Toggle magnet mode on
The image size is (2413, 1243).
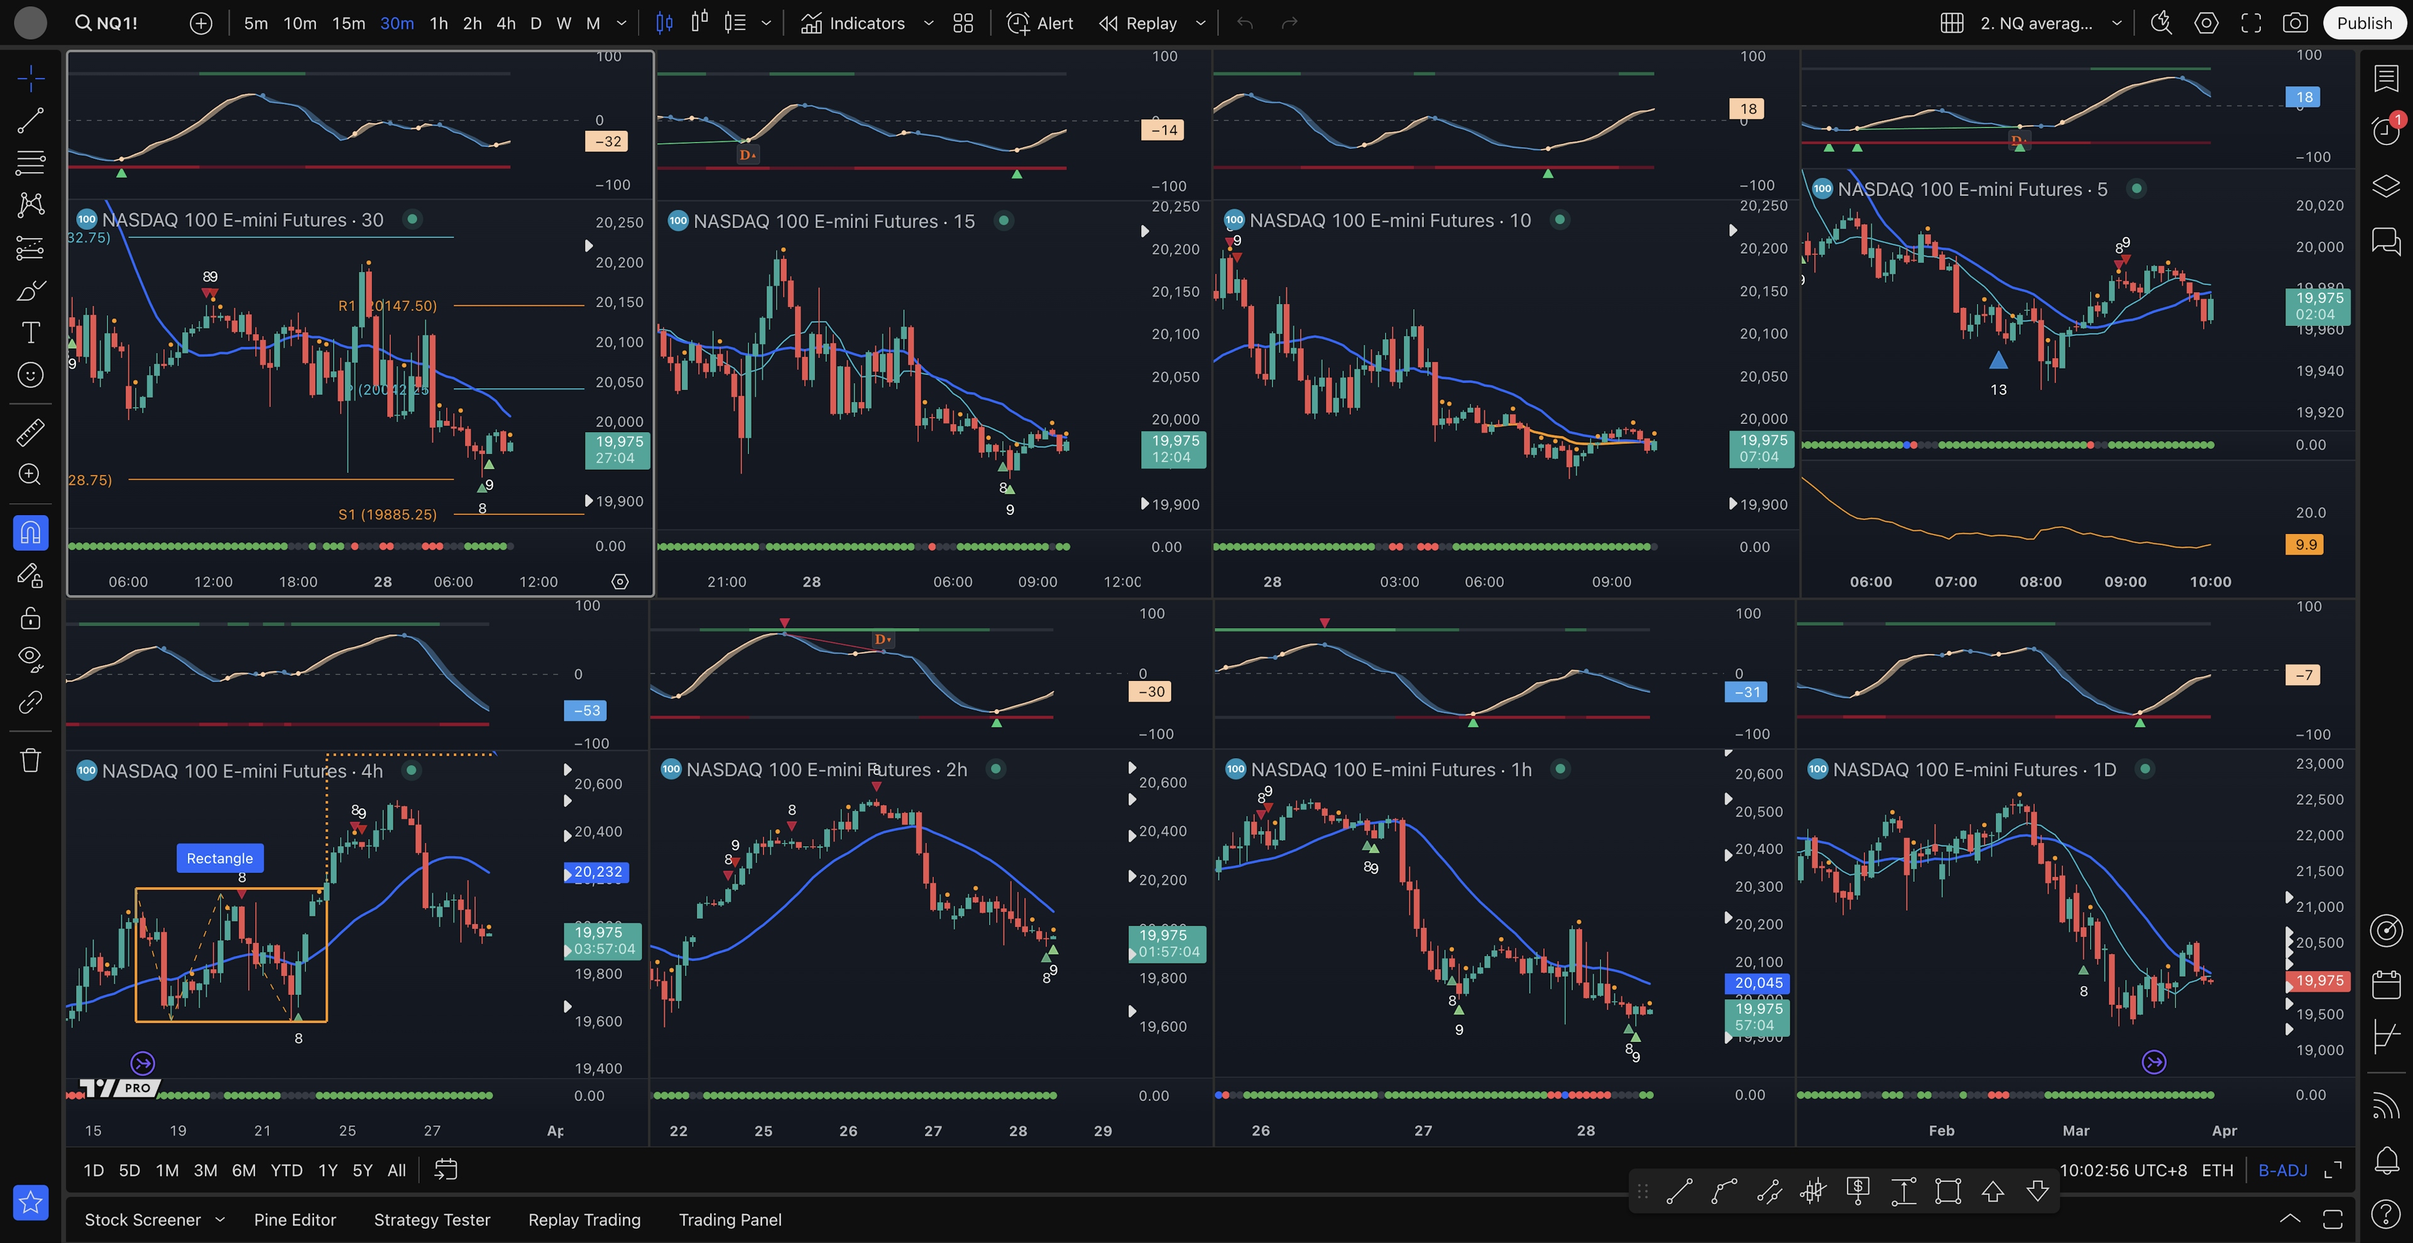tap(30, 533)
